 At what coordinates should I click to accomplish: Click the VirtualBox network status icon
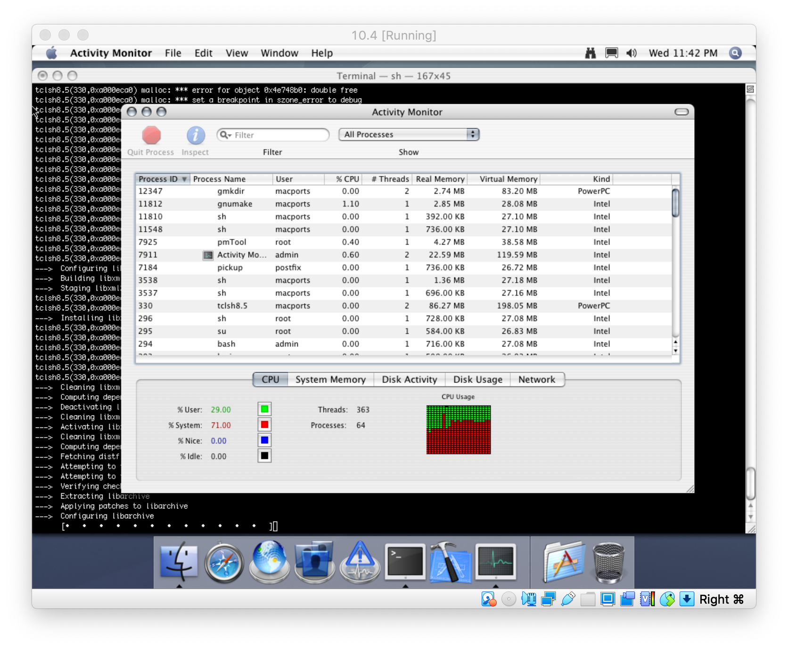pyautogui.click(x=549, y=599)
